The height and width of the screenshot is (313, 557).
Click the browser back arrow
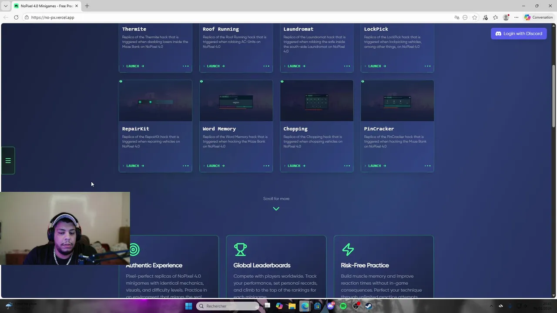click(x=6, y=17)
